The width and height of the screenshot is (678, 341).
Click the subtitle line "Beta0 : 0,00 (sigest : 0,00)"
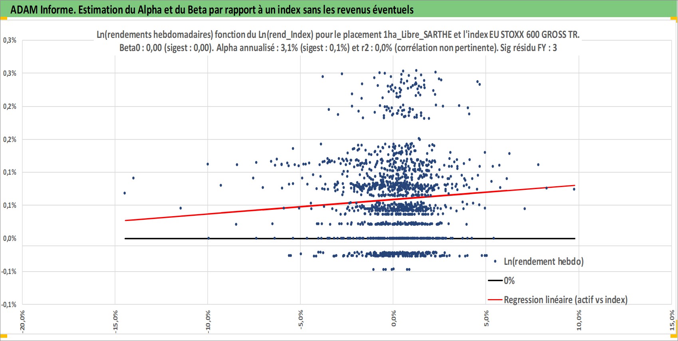[167, 48]
